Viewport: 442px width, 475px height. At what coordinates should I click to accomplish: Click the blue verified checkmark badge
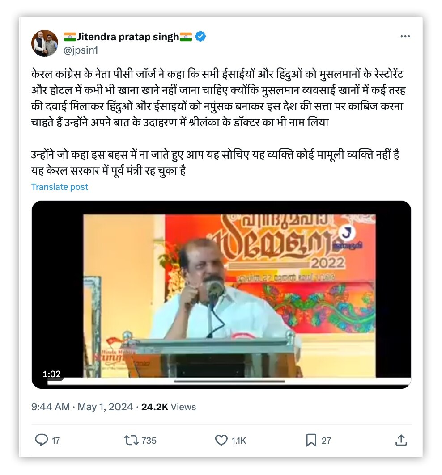click(200, 36)
